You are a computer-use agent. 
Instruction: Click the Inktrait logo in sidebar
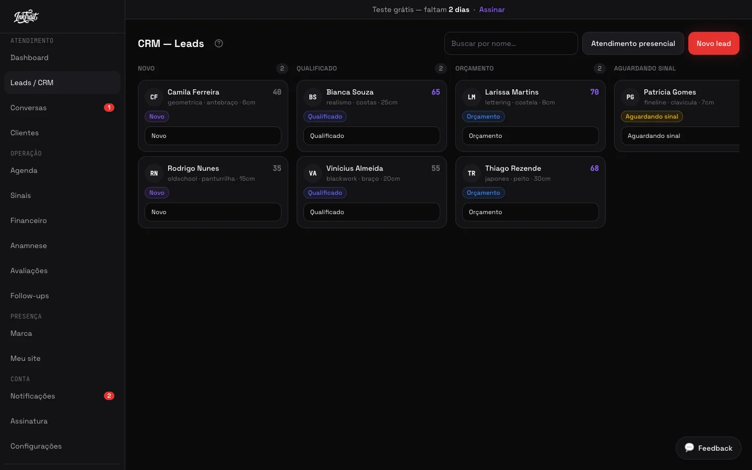(x=26, y=17)
